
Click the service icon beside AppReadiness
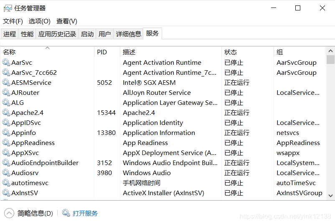pyautogui.click(x=6, y=143)
